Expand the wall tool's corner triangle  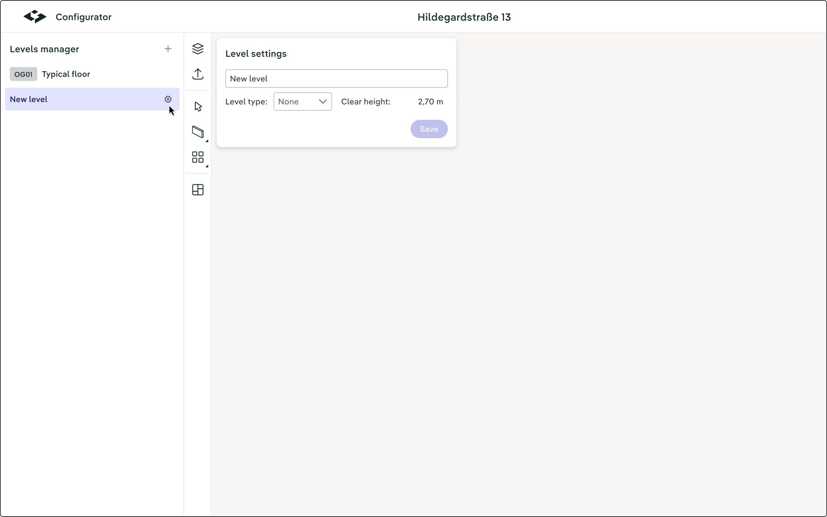pyautogui.click(x=207, y=141)
